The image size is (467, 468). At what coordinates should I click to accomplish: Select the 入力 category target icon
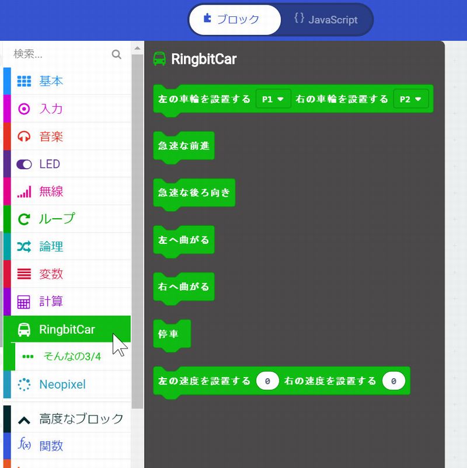coord(24,109)
